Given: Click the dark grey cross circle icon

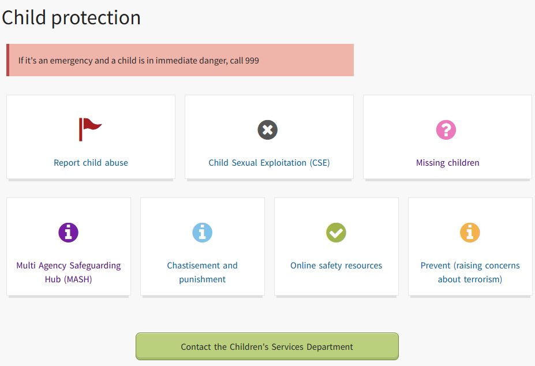Looking at the screenshot, I should [x=268, y=130].
